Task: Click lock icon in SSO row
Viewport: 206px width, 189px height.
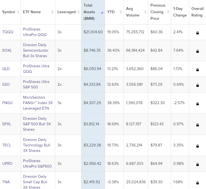Action: (197, 85)
